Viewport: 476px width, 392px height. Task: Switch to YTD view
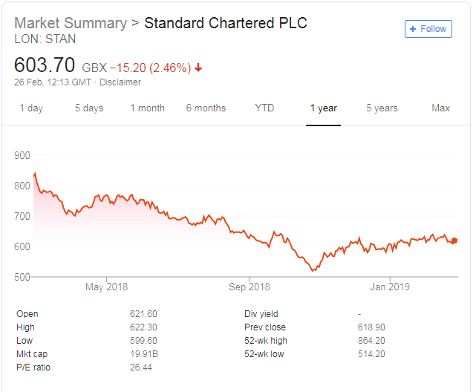[264, 108]
